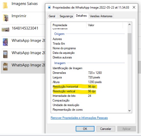The height and width of the screenshot is (136, 141).
Task: Select the first WhatsApp Image thumbnail
Action: (5, 42)
